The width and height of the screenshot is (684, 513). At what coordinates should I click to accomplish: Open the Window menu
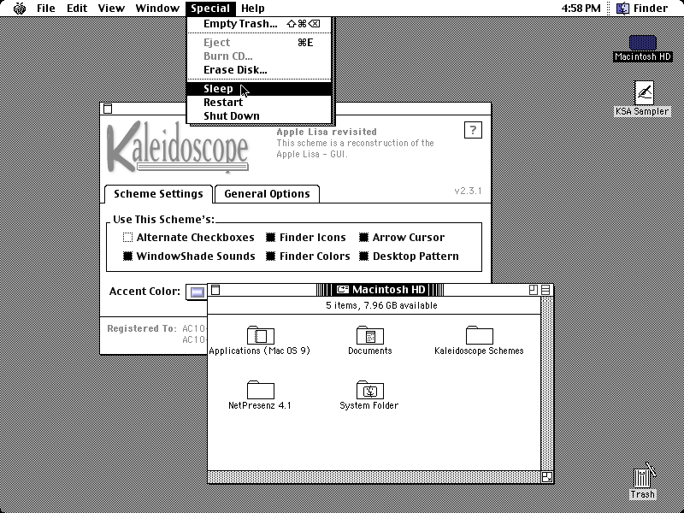157,9
